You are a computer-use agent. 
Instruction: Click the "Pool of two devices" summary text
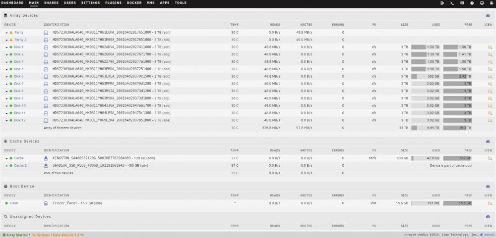click(x=58, y=173)
